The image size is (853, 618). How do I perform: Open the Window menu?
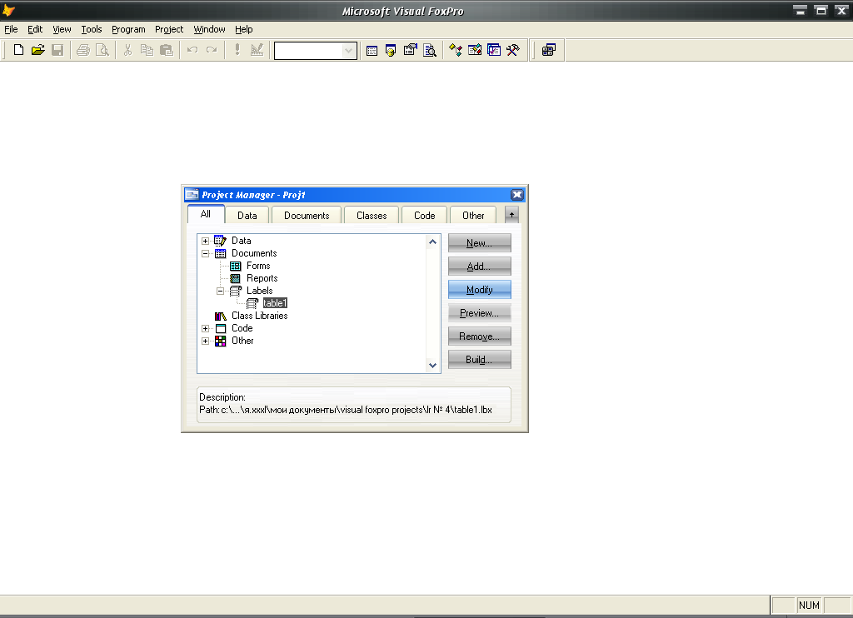pos(209,29)
